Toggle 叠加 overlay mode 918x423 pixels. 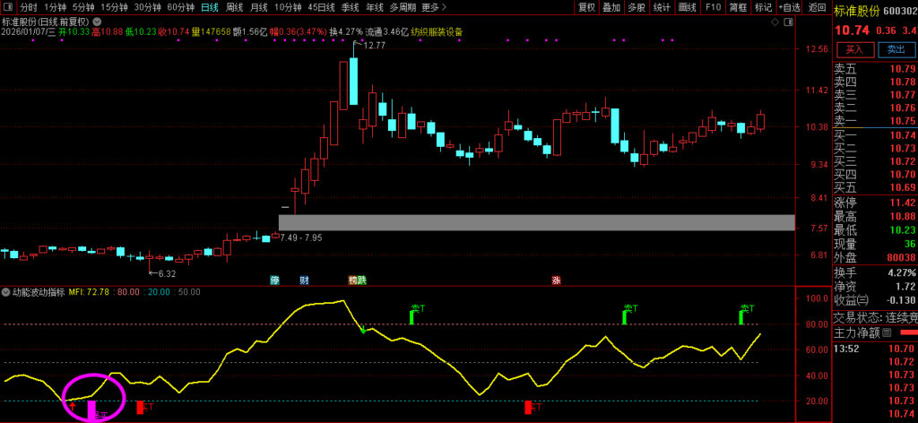pyautogui.click(x=611, y=7)
